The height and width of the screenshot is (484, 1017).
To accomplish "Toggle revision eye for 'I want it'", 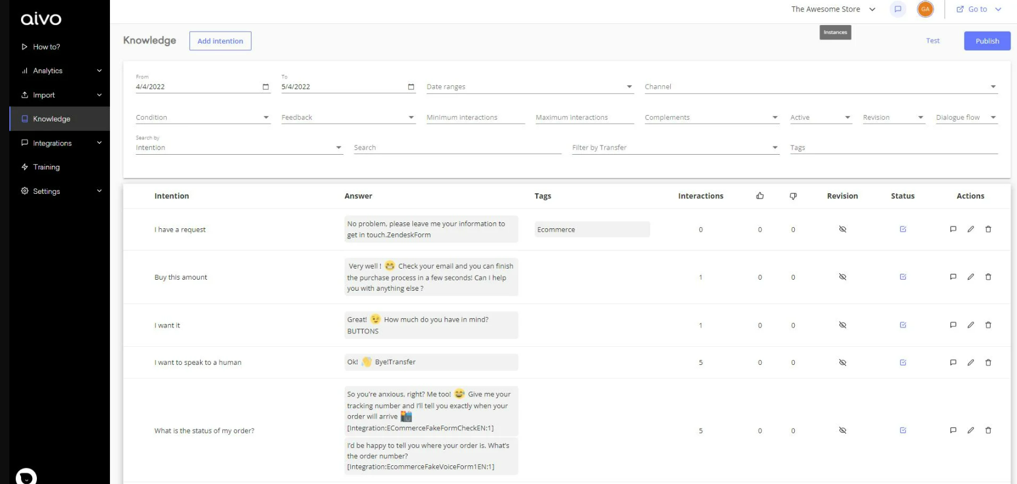I will 842,325.
